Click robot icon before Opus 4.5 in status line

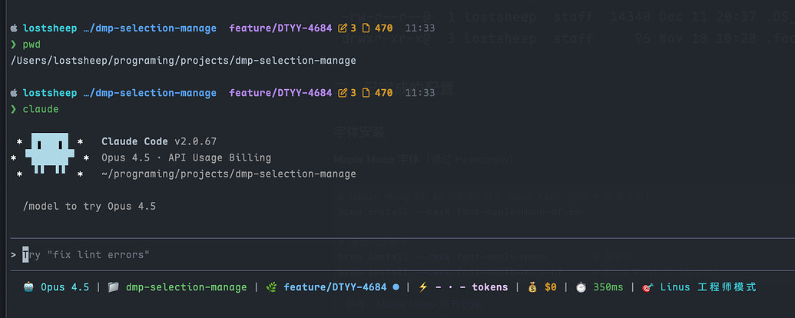point(29,287)
